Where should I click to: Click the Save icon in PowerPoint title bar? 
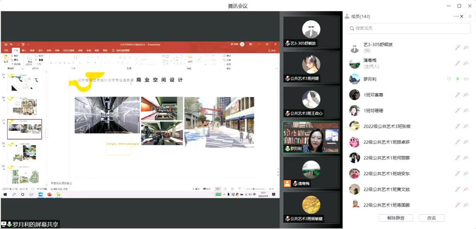pyautogui.click(x=6, y=44)
